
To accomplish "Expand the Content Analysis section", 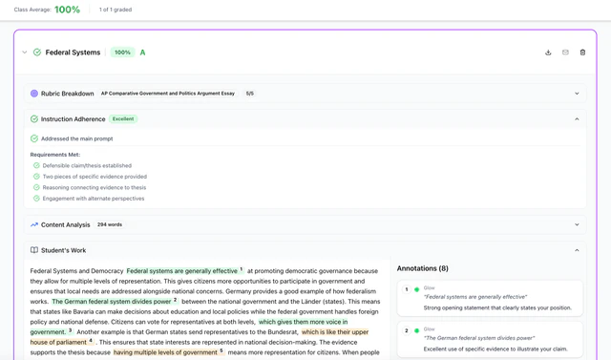I will click(577, 224).
